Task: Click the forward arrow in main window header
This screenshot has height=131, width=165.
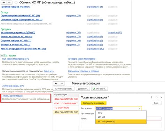Action: pos(9,2)
